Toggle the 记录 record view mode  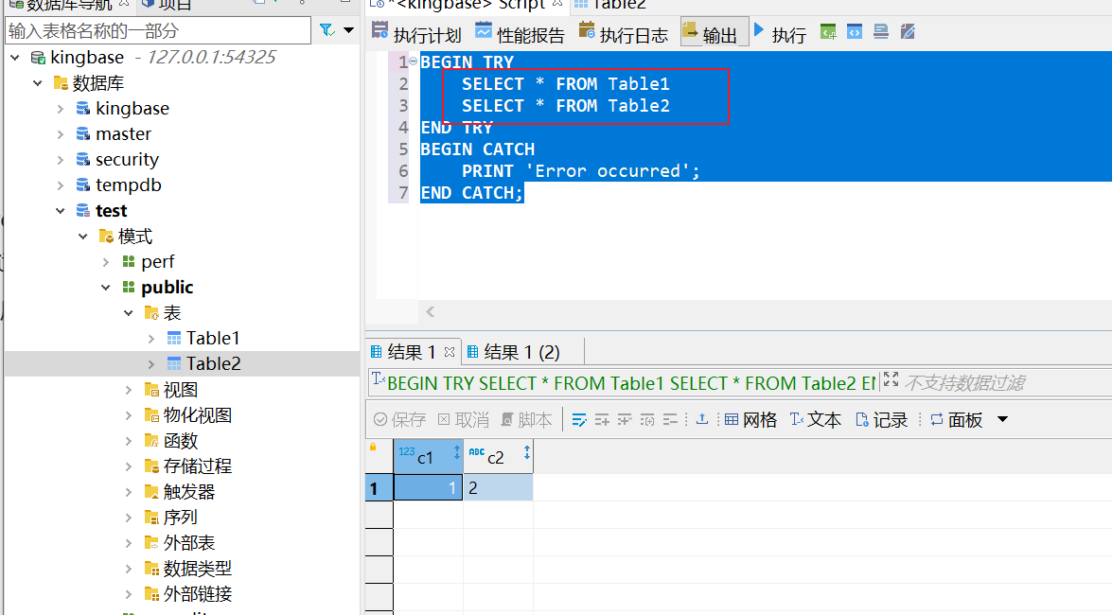881,419
